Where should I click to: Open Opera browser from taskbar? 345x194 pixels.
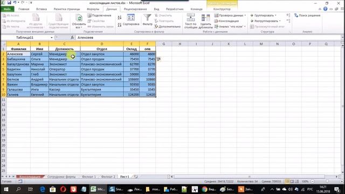63,189
